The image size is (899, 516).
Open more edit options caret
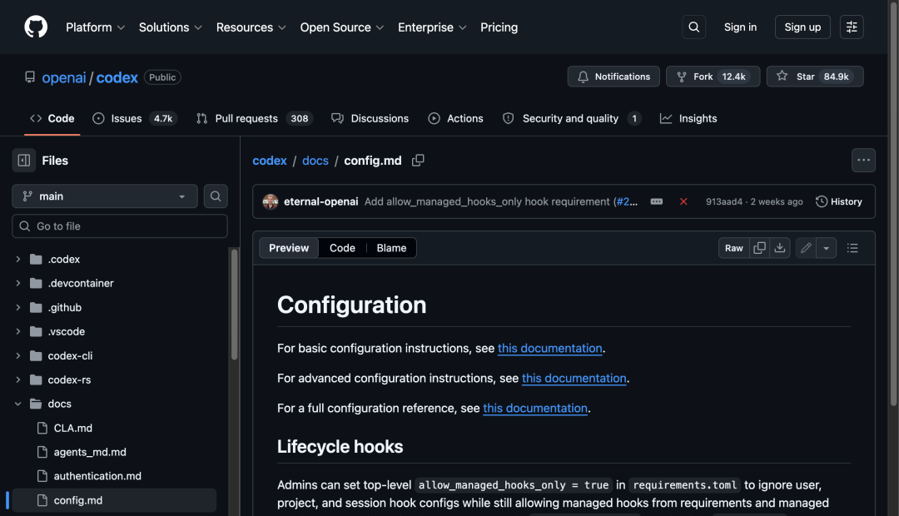pyautogui.click(x=827, y=248)
